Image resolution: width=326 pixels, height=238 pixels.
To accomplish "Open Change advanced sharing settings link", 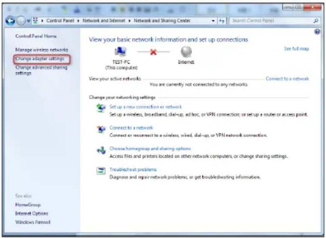I will click(41, 70).
